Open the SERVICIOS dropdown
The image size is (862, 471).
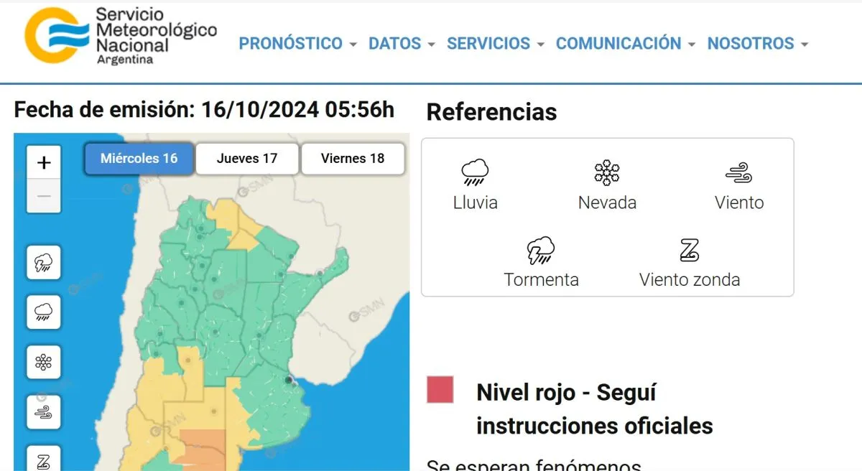click(x=496, y=43)
